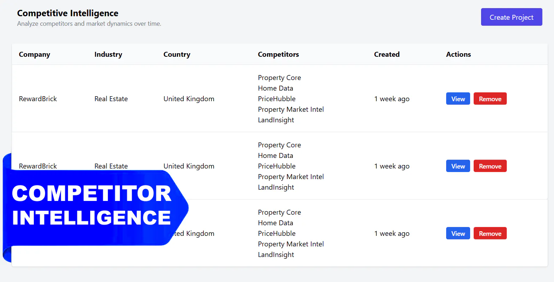View the first RewardBrick project

coord(458,99)
